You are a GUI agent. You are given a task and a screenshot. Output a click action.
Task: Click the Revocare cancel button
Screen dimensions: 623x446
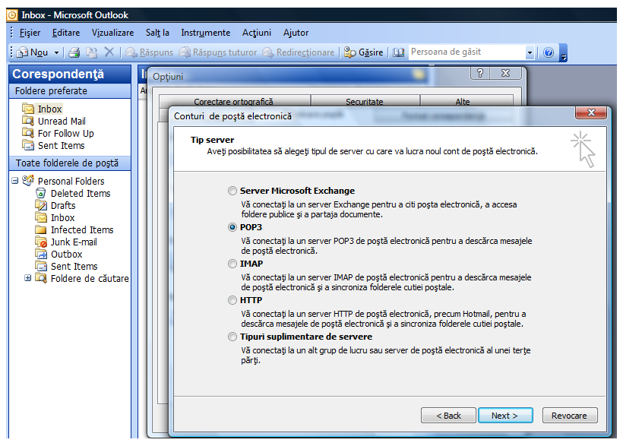coord(569,416)
